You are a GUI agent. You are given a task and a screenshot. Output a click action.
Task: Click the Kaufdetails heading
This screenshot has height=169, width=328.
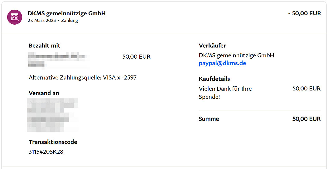(x=214, y=79)
